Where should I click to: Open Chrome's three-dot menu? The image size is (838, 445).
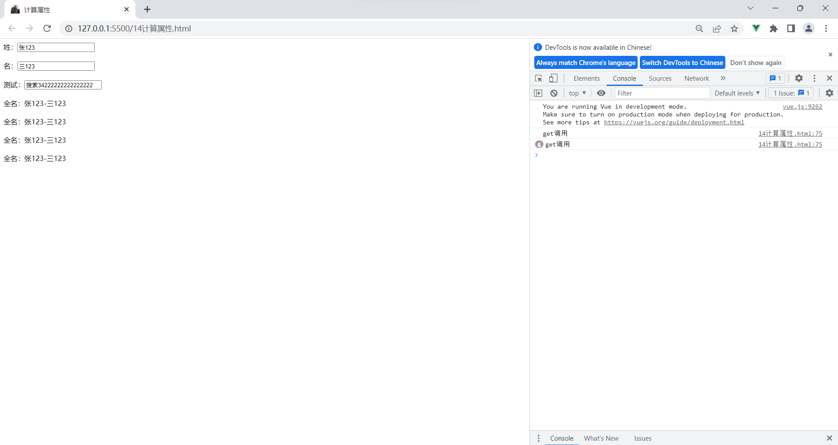(826, 28)
